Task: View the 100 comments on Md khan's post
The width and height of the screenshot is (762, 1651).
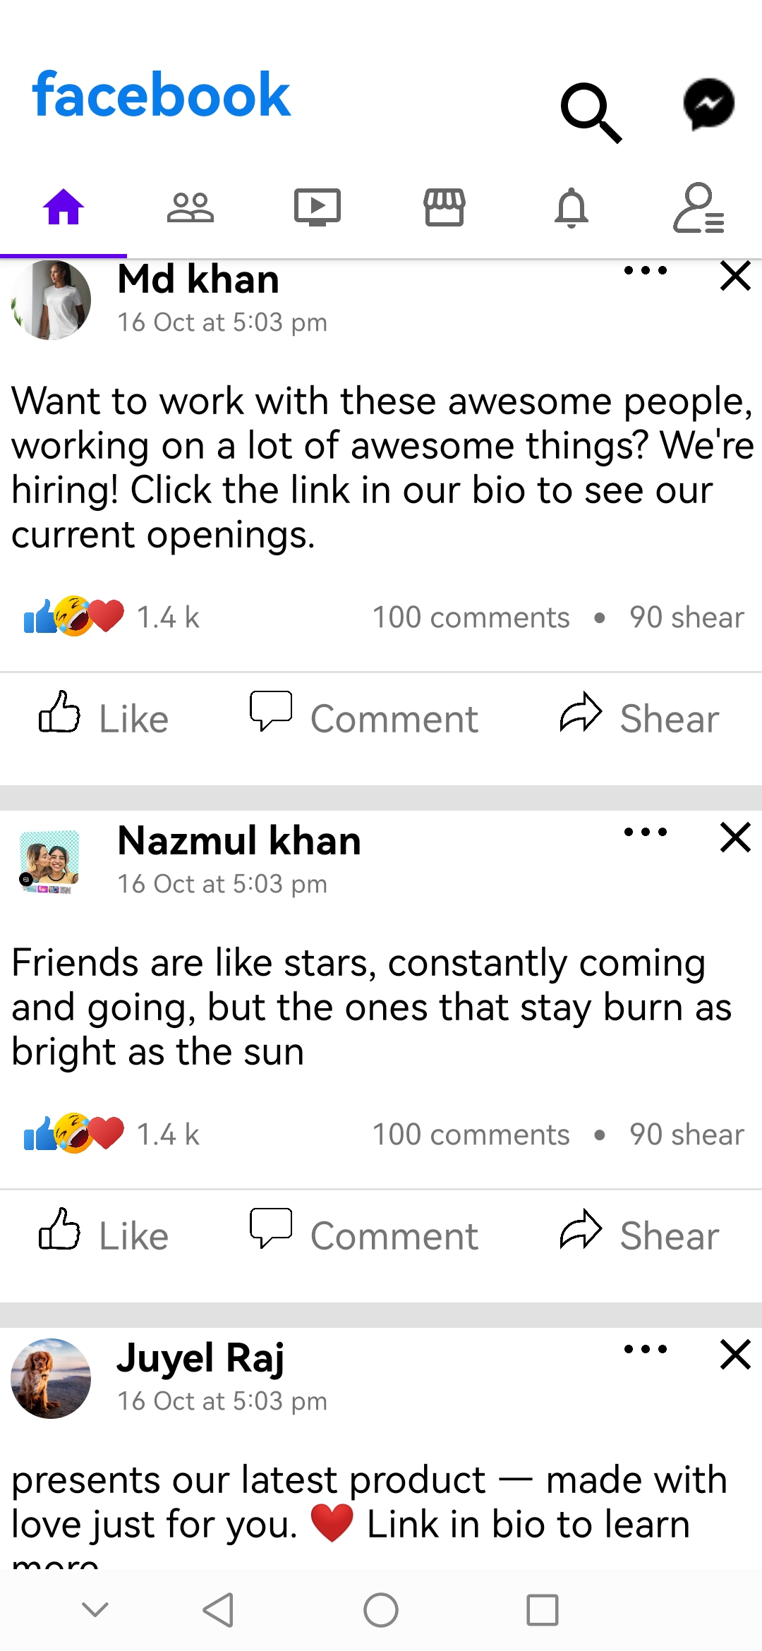Action: [471, 617]
